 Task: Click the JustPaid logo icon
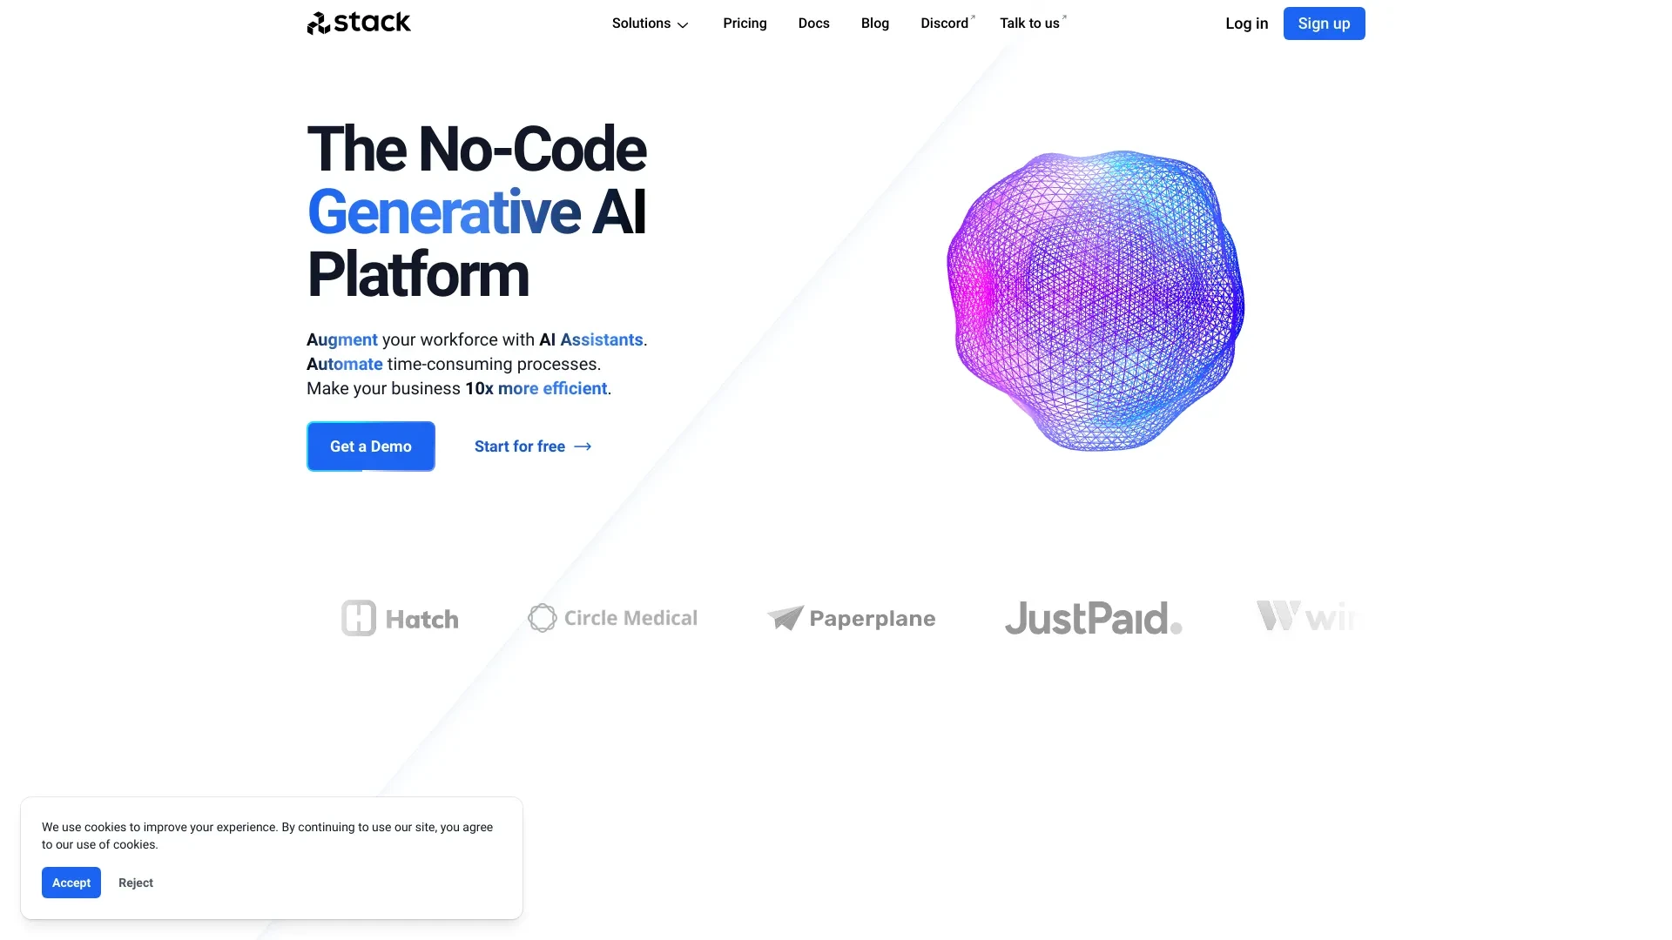coord(1092,617)
